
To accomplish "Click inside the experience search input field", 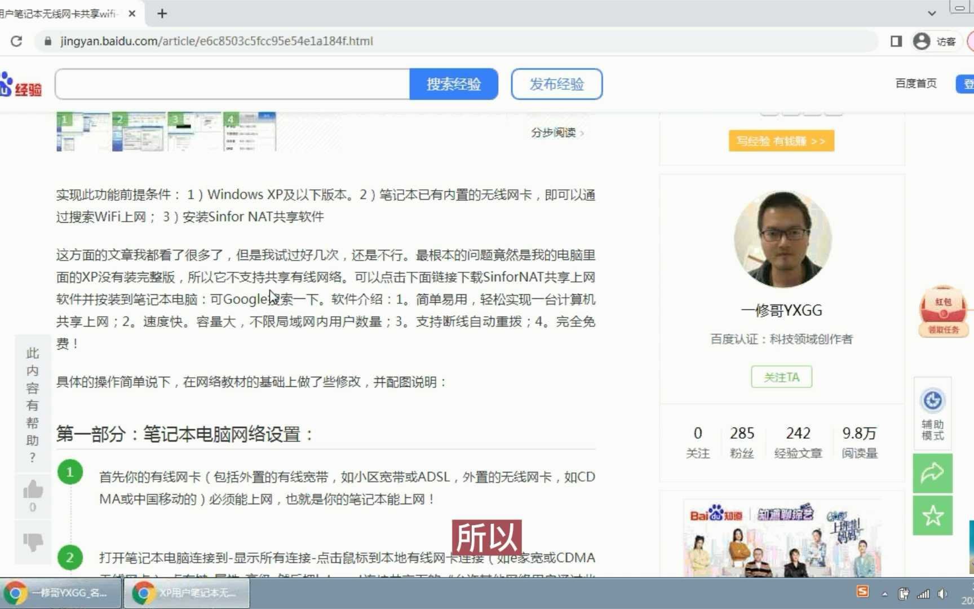I will click(231, 83).
